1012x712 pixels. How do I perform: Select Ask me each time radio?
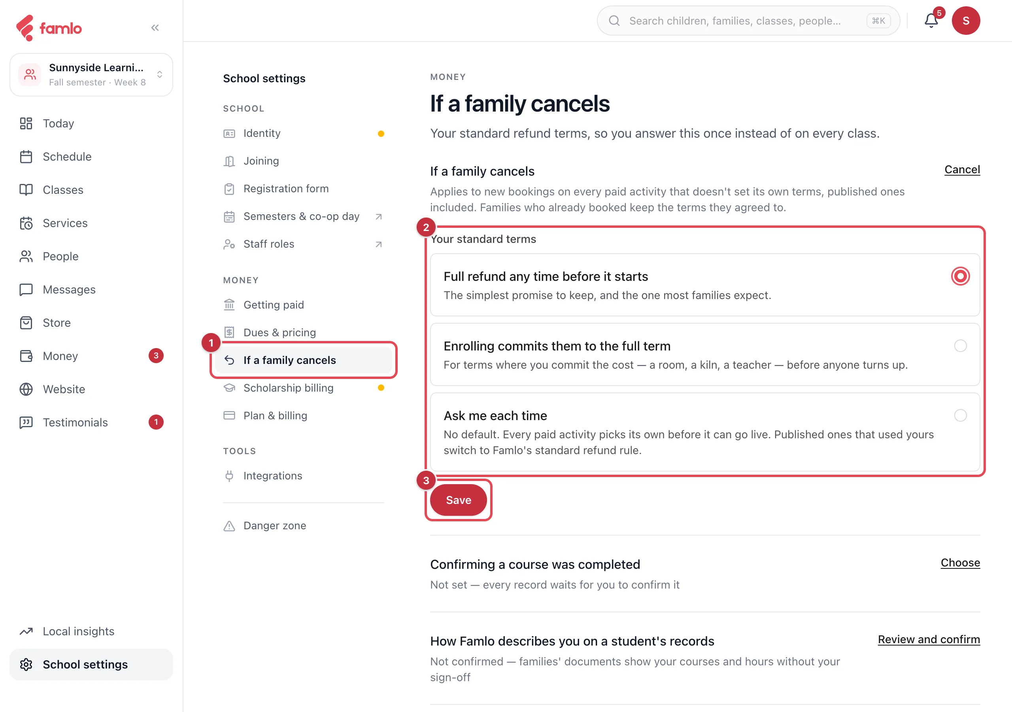click(x=960, y=416)
